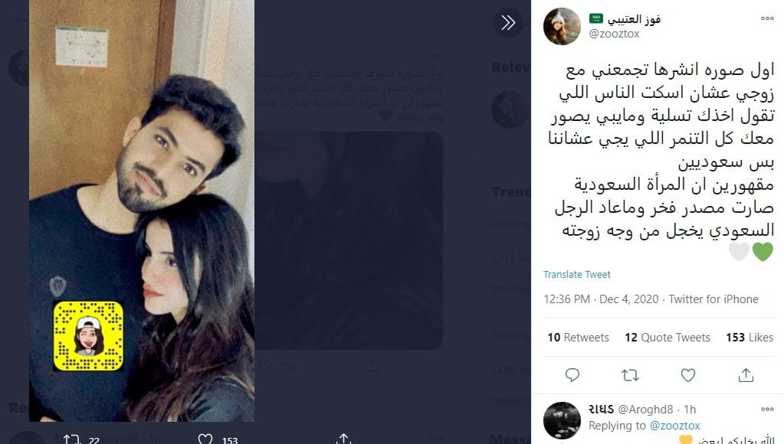Click heart icon below the photo
Screen dimensions: 784x444
pyautogui.click(x=205, y=439)
